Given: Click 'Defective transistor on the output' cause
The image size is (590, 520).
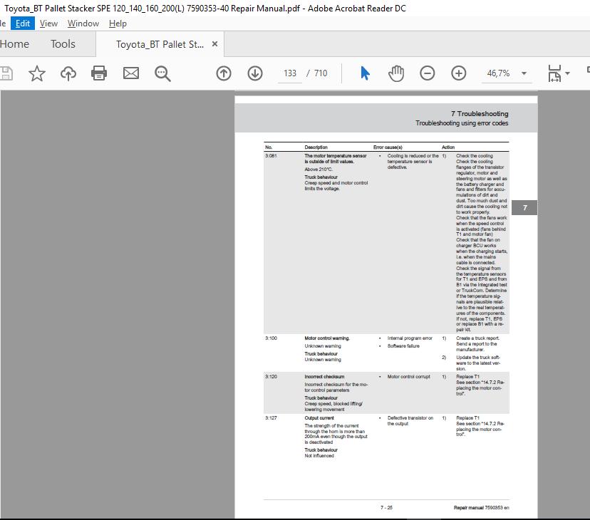Looking at the screenshot, I should click(410, 421).
